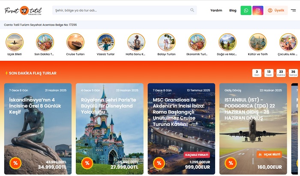Image resolution: width=300 pixels, height=176 pixels.
Task: Click the İskandinavya'nın 4 İncisine tour title
Action: [x=35, y=106]
